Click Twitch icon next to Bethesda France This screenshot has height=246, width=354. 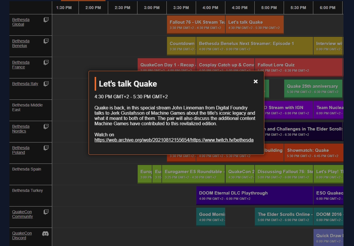[46, 63]
